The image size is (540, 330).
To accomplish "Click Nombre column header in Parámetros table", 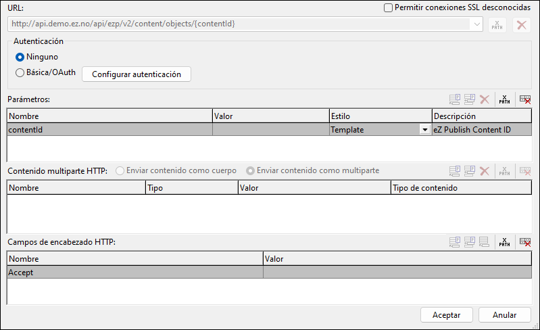I will click(x=109, y=116).
